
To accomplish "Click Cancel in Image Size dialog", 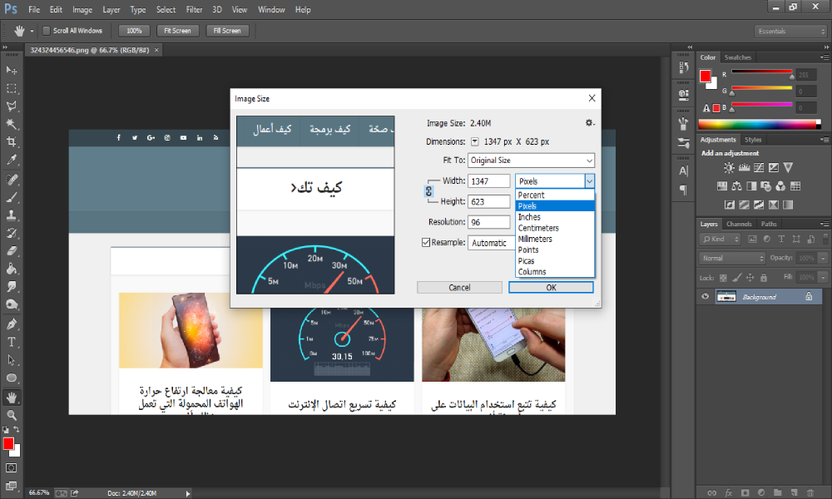I will pyautogui.click(x=459, y=288).
